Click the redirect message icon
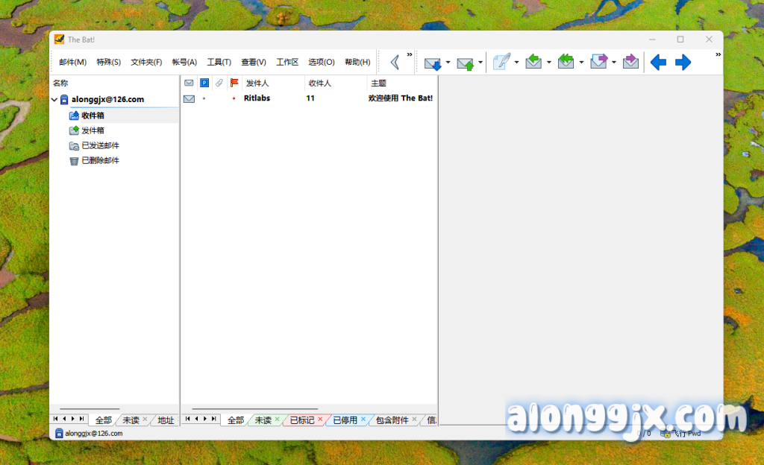Viewport: 764px width, 465px height. pyautogui.click(x=631, y=62)
